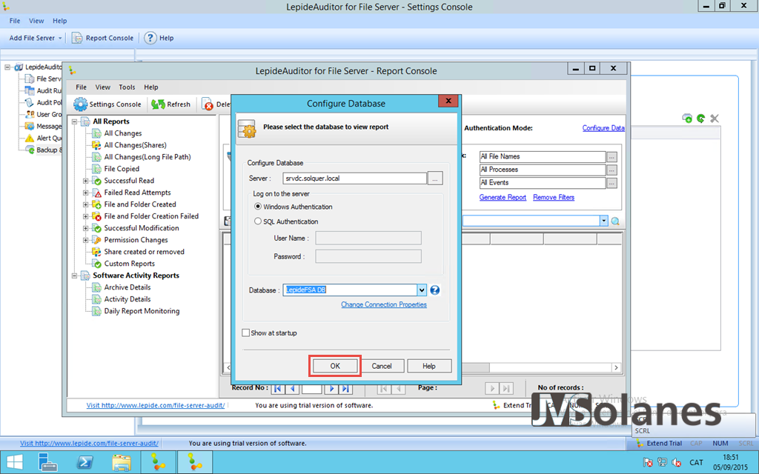The width and height of the screenshot is (759, 474).
Task: Select Activity Details report
Action: point(127,299)
